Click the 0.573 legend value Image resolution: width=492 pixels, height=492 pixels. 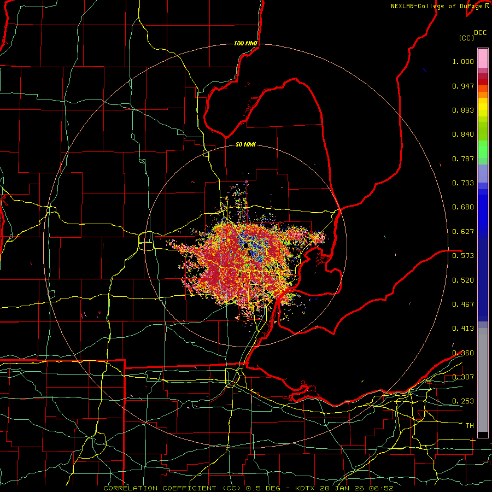coord(463,256)
